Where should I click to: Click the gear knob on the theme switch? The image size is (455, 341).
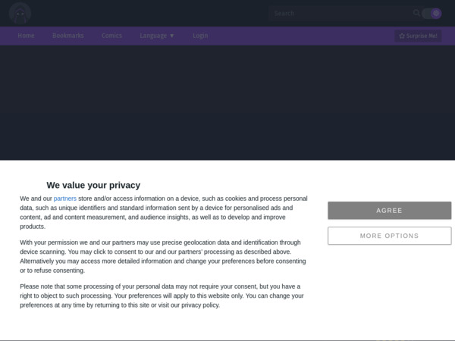(x=436, y=14)
